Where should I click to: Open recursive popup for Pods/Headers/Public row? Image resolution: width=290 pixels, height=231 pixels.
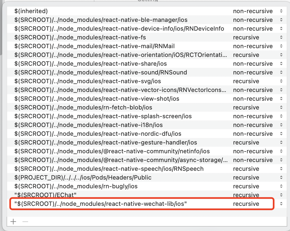coord(281,178)
